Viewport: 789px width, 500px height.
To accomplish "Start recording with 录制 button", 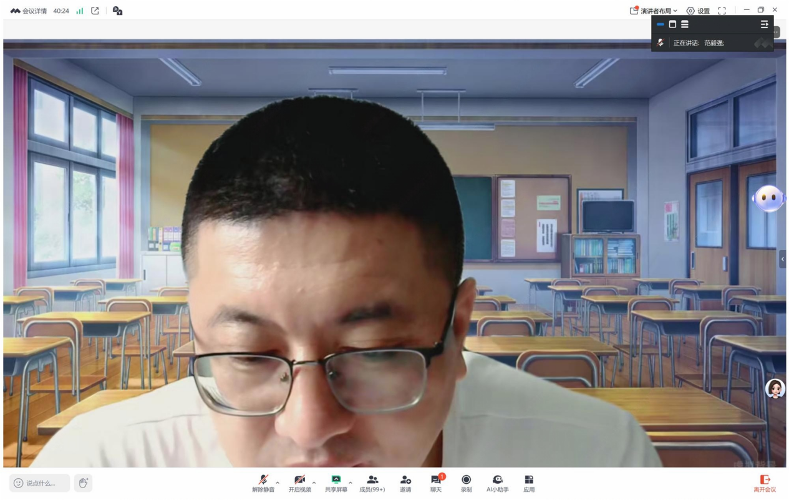I will (466, 483).
